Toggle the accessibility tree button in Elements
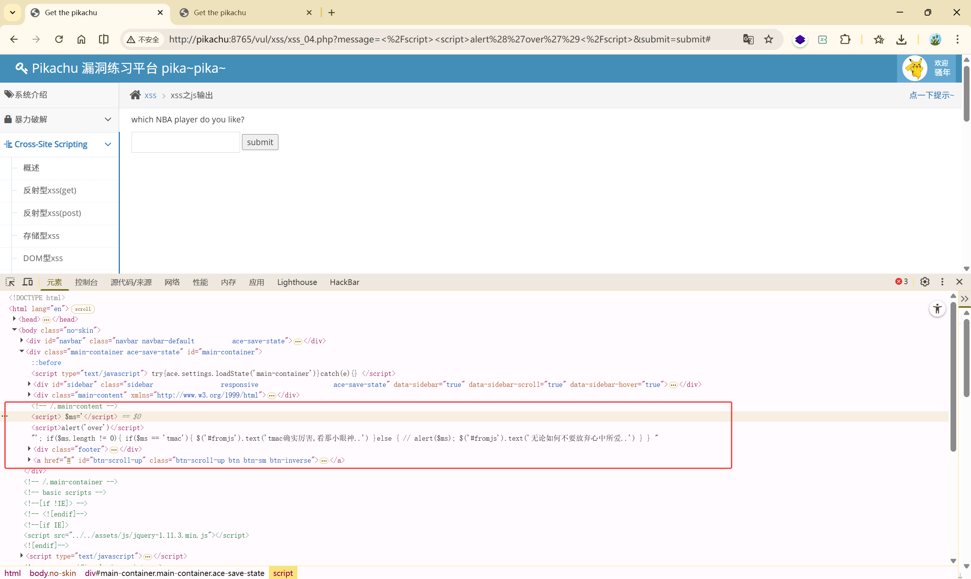This screenshot has width=971, height=579. point(937,309)
